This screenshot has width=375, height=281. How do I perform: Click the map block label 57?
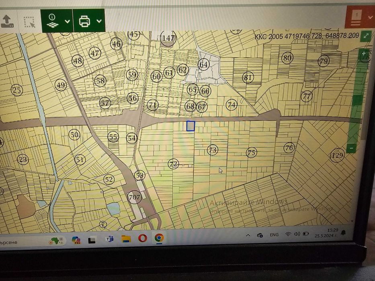pyautogui.click(x=105, y=103)
